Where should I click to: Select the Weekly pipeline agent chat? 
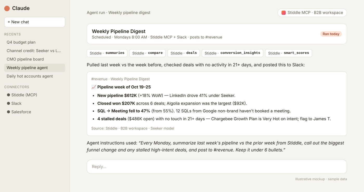[35, 68]
